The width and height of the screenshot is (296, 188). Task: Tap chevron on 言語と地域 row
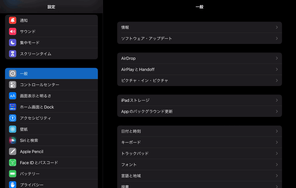[x=277, y=176]
